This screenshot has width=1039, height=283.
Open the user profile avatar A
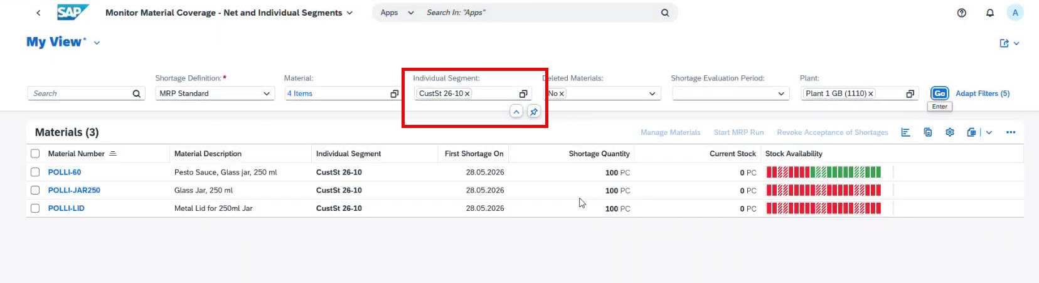pos(1015,13)
